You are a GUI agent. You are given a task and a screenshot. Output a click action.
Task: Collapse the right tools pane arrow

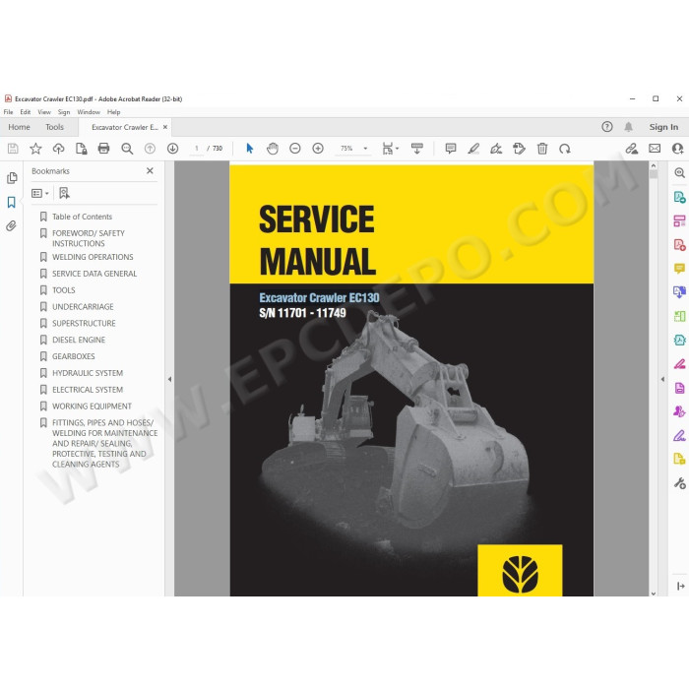click(x=662, y=379)
